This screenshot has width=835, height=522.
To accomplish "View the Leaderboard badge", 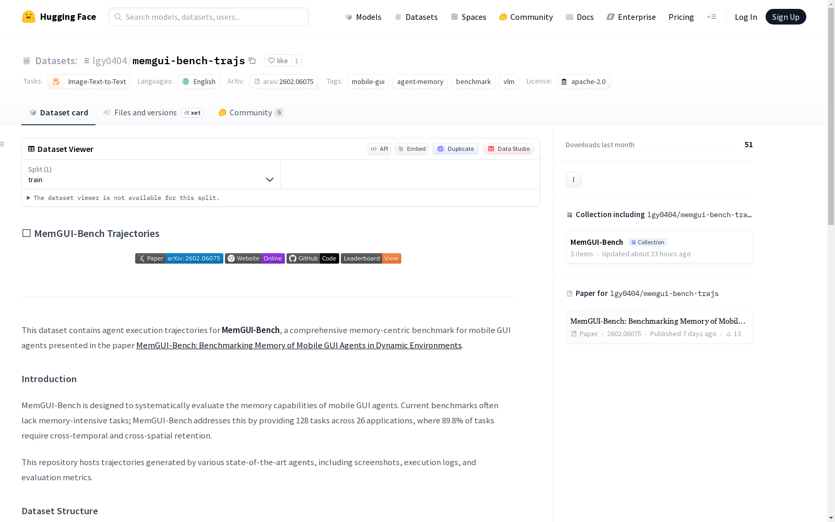I will click(x=371, y=258).
